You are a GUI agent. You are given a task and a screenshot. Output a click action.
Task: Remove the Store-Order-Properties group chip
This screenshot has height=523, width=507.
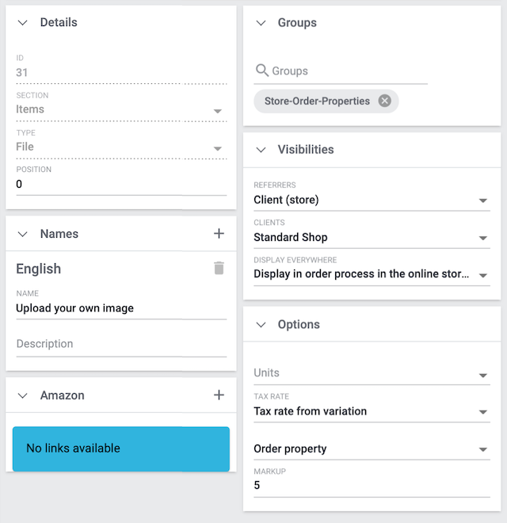[x=384, y=101]
